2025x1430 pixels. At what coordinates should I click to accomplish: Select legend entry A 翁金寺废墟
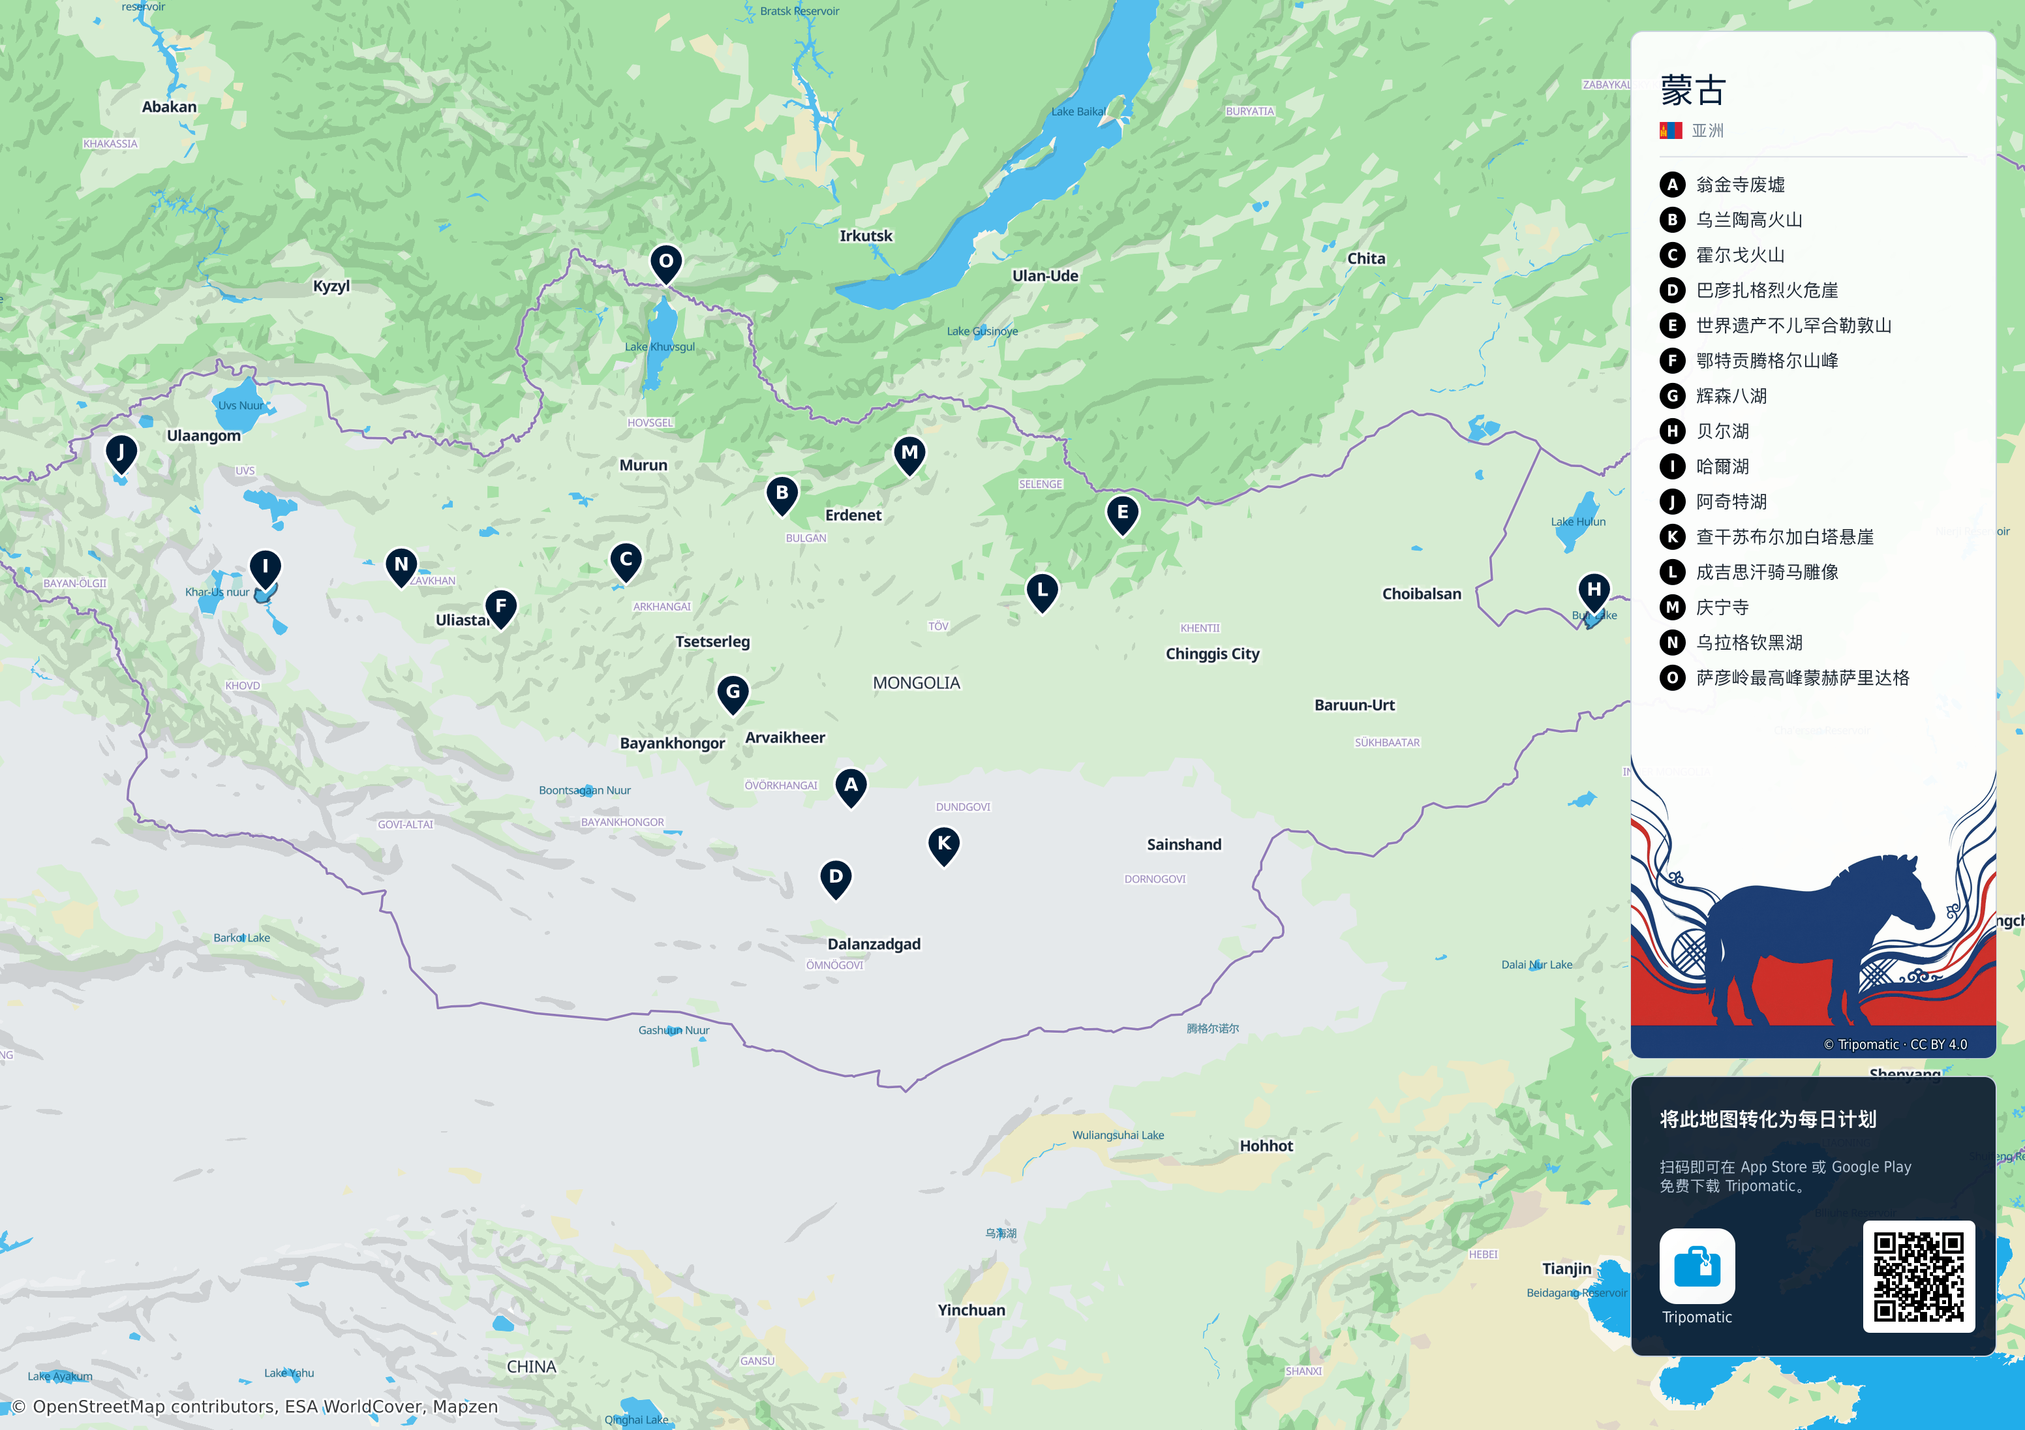1722,185
